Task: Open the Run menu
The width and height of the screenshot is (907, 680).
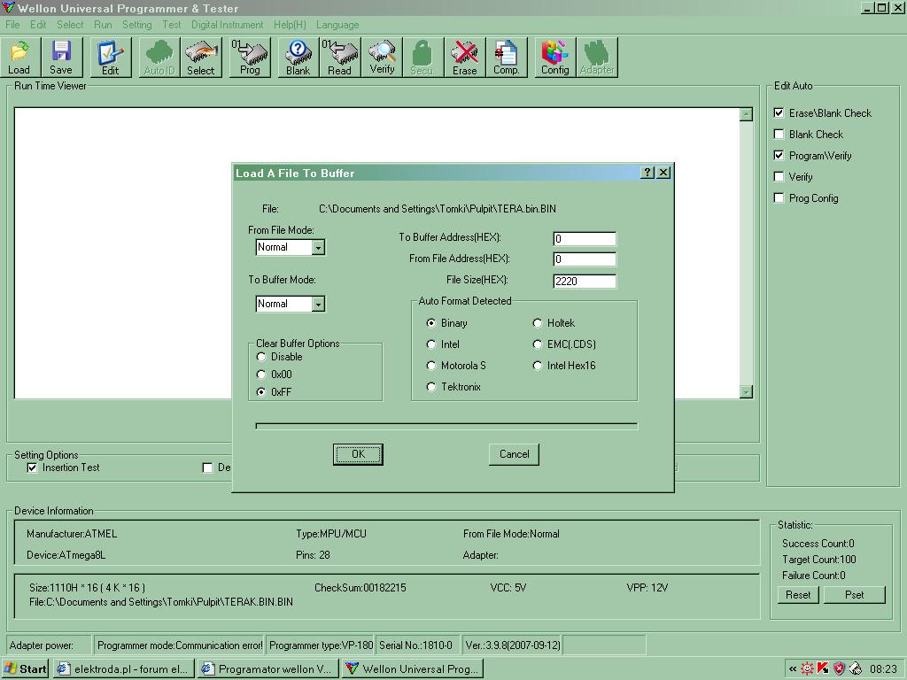Action: (103, 25)
